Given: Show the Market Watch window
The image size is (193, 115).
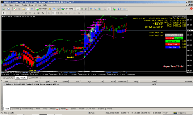Looking at the screenshot, I should [15, 9].
